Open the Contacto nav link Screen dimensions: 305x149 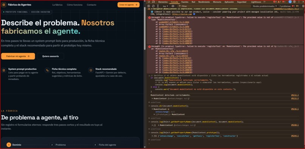click(x=92, y=5)
